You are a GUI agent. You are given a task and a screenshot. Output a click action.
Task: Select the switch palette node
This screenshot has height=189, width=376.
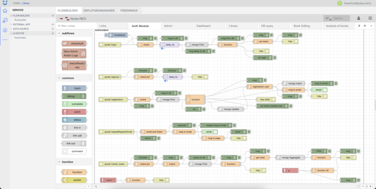[x=74, y=180]
